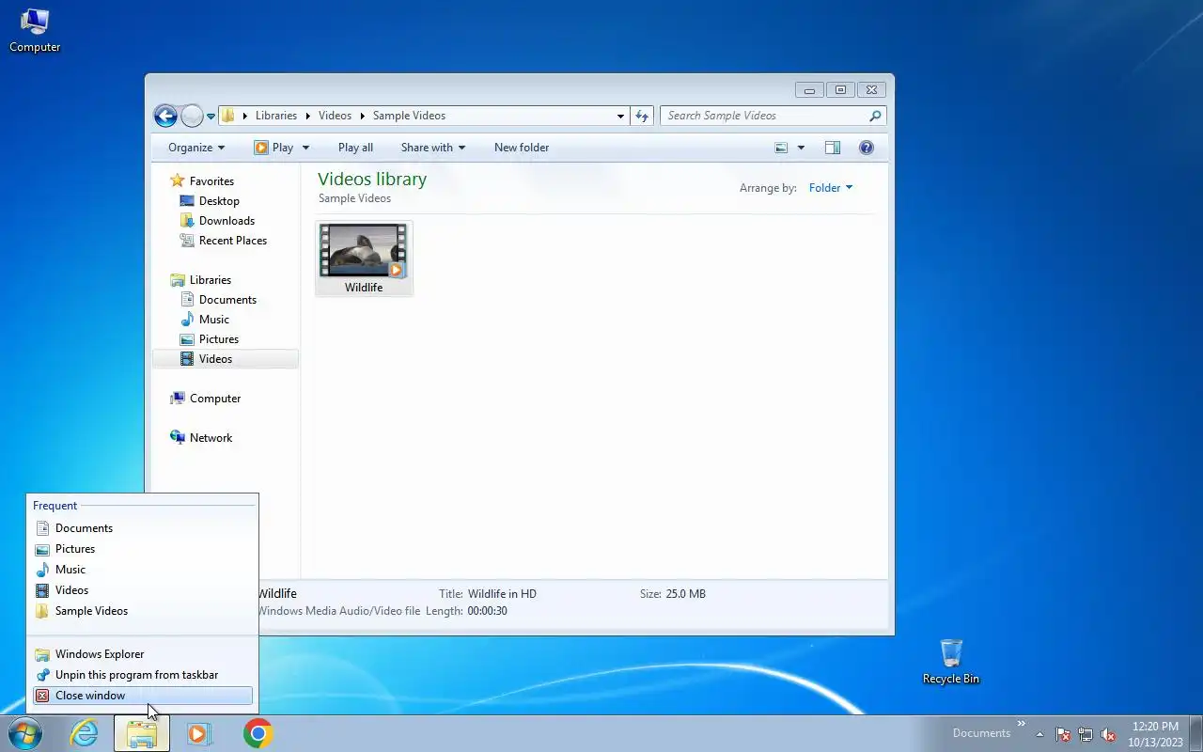Launch Google Chrome from the taskbar
This screenshot has width=1203, height=752.
click(258, 733)
